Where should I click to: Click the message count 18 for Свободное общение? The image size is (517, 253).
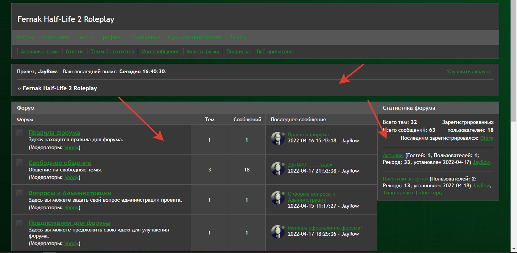(247, 170)
